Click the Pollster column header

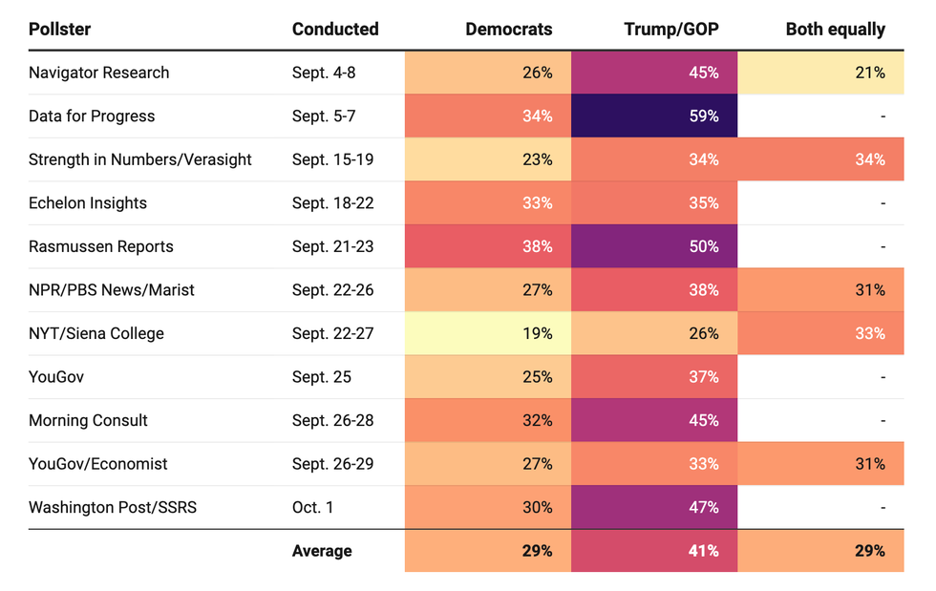pyautogui.click(x=59, y=29)
